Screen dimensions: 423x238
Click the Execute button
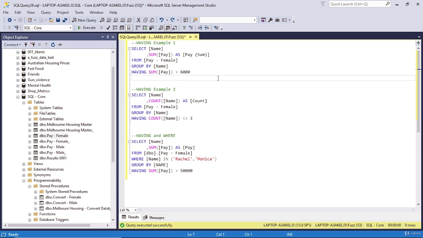(87, 28)
